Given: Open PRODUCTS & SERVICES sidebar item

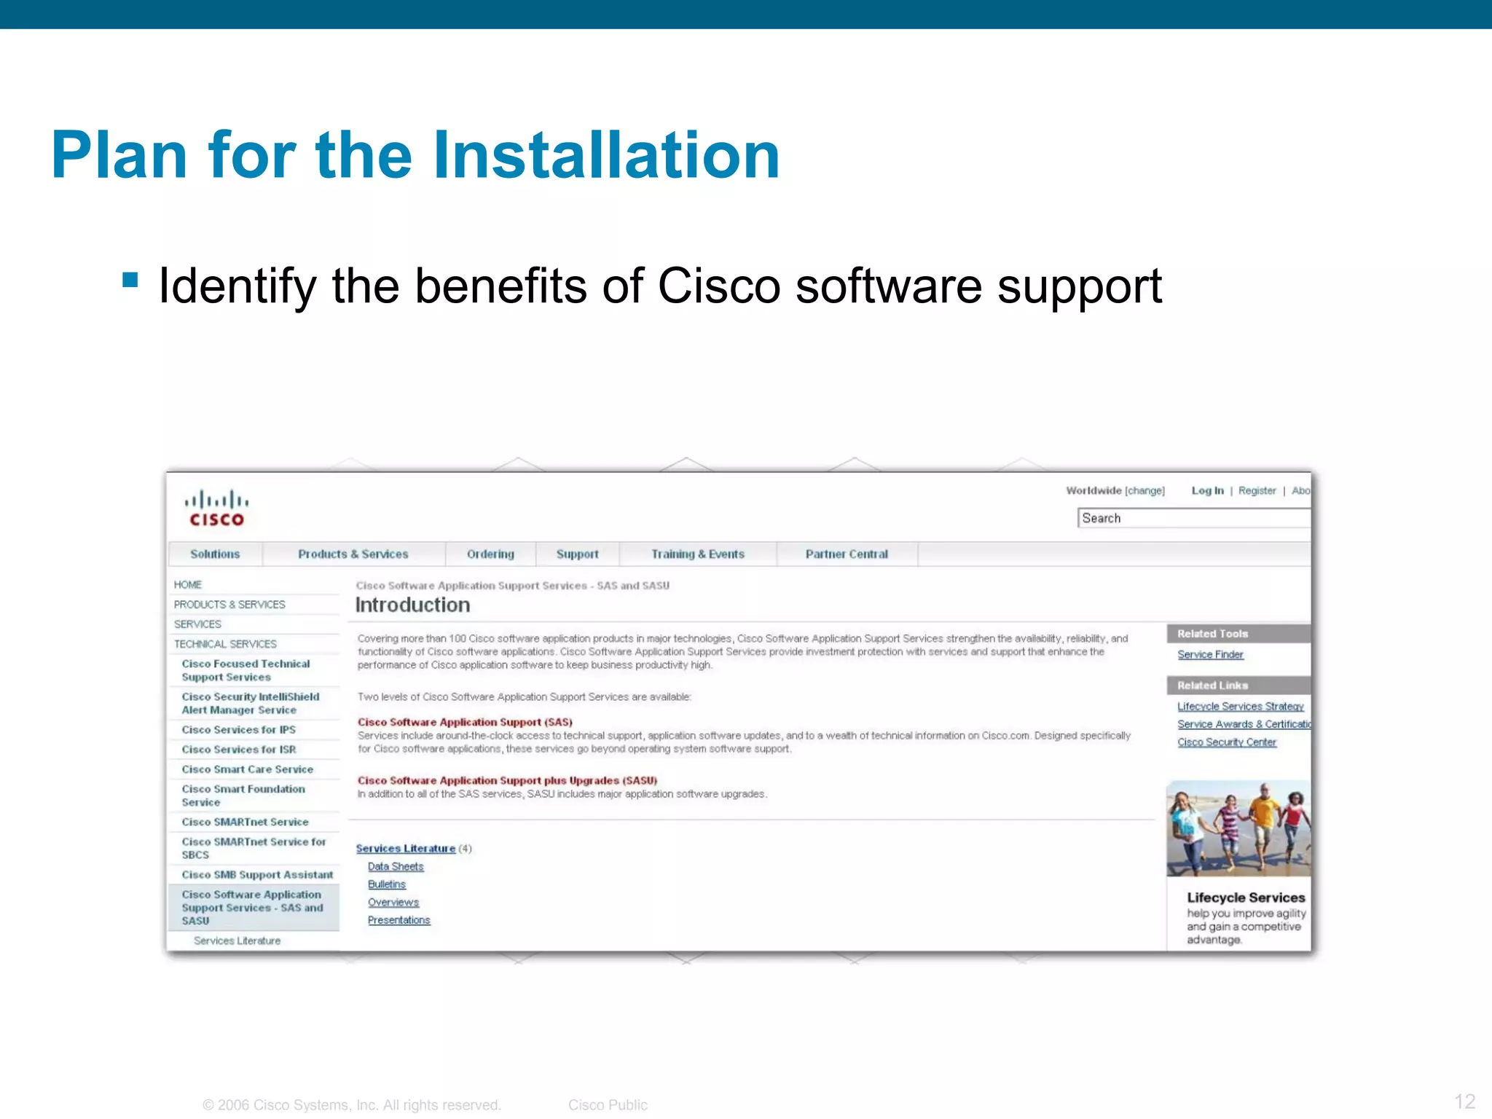Looking at the screenshot, I should [x=229, y=604].
